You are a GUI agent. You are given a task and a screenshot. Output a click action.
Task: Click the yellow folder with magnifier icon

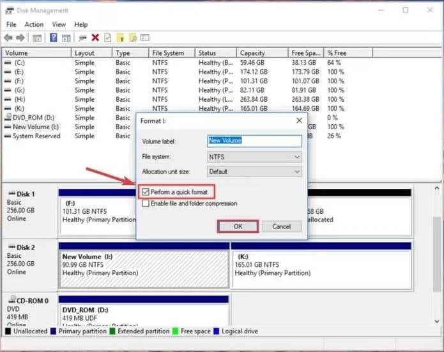click(132, 38)
